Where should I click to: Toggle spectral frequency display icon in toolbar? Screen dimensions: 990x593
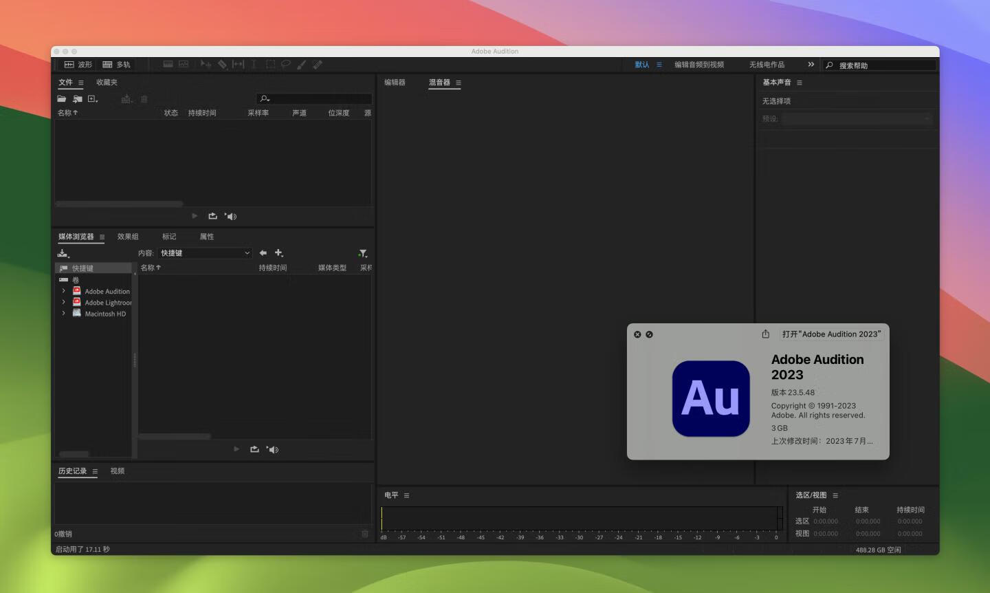click(x=168, y=64)
